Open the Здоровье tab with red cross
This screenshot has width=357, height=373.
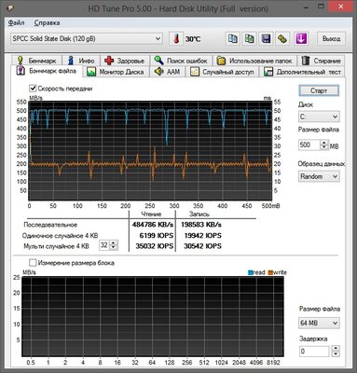[125, 61]
